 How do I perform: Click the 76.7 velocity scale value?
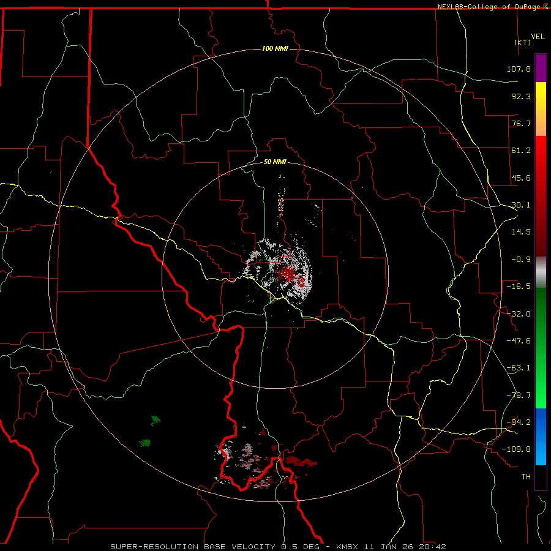[x=521, y=123]
